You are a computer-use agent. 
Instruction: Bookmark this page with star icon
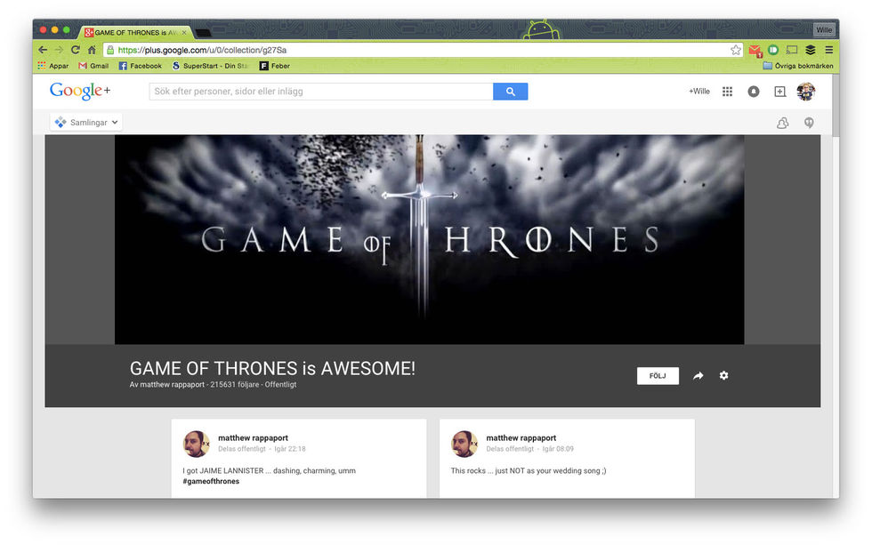pos(736,50)
